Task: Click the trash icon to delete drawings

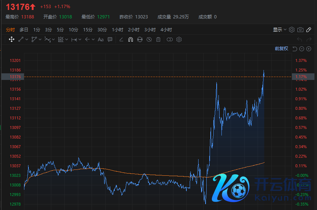Action: [x=158, y=39]
